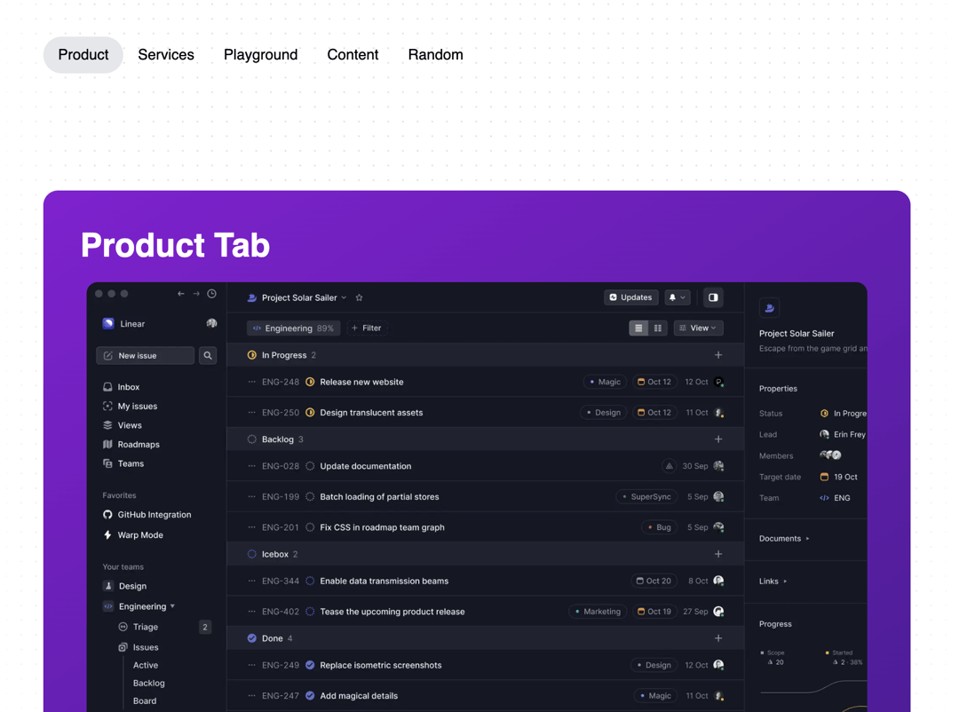Screen dimensions: 959x712
Task: Open Inbox in sidebar
Action: 122,386
